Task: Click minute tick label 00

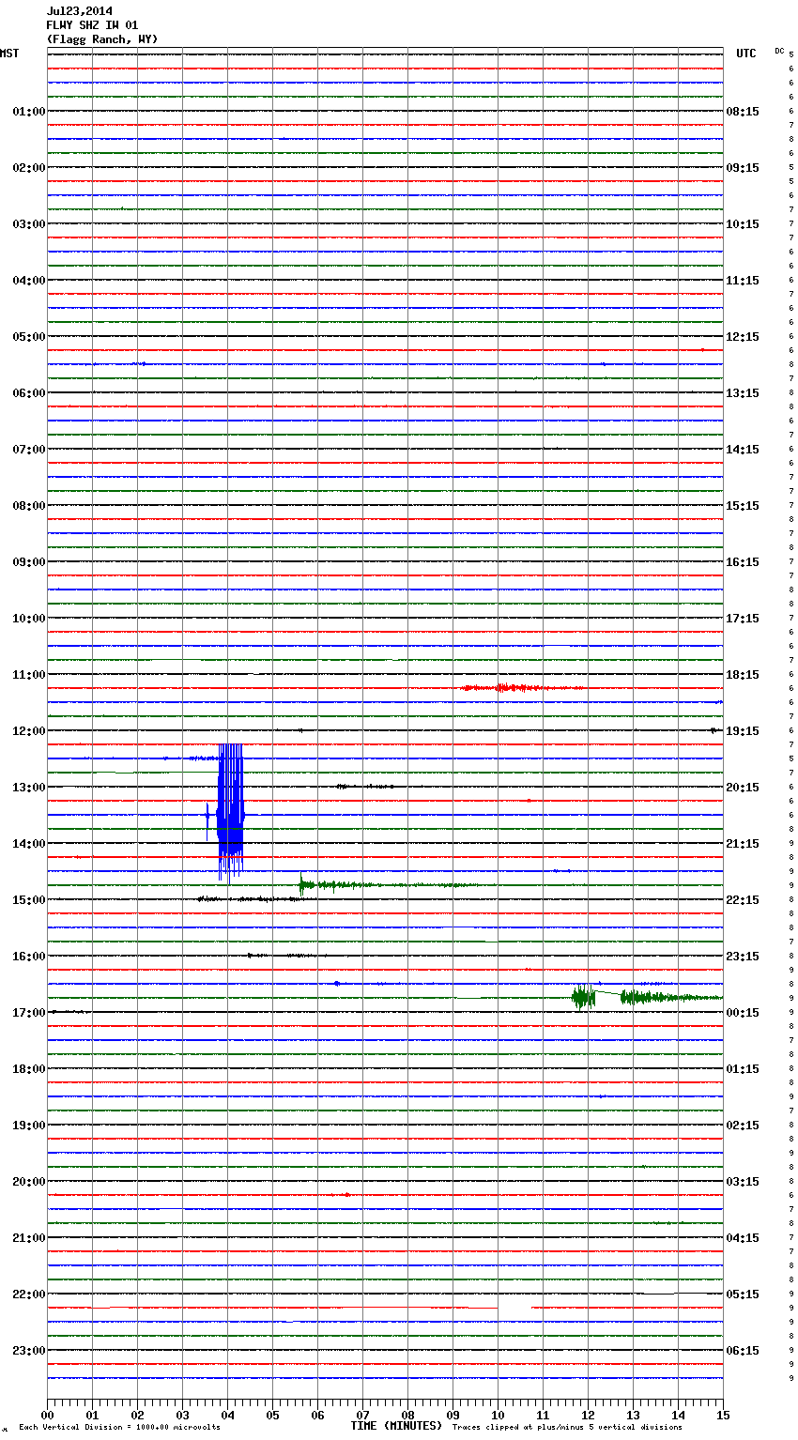Action: pos(47,1415)
